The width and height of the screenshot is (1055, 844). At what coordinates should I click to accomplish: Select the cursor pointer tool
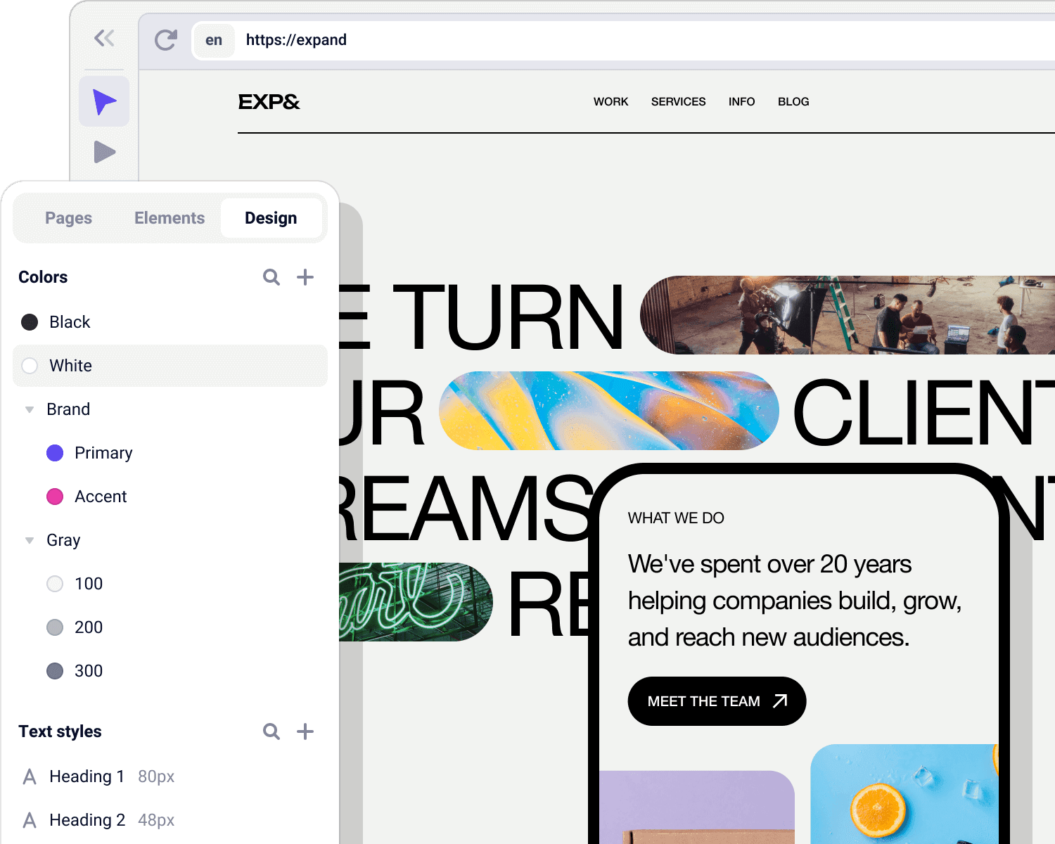coord(104,102)
